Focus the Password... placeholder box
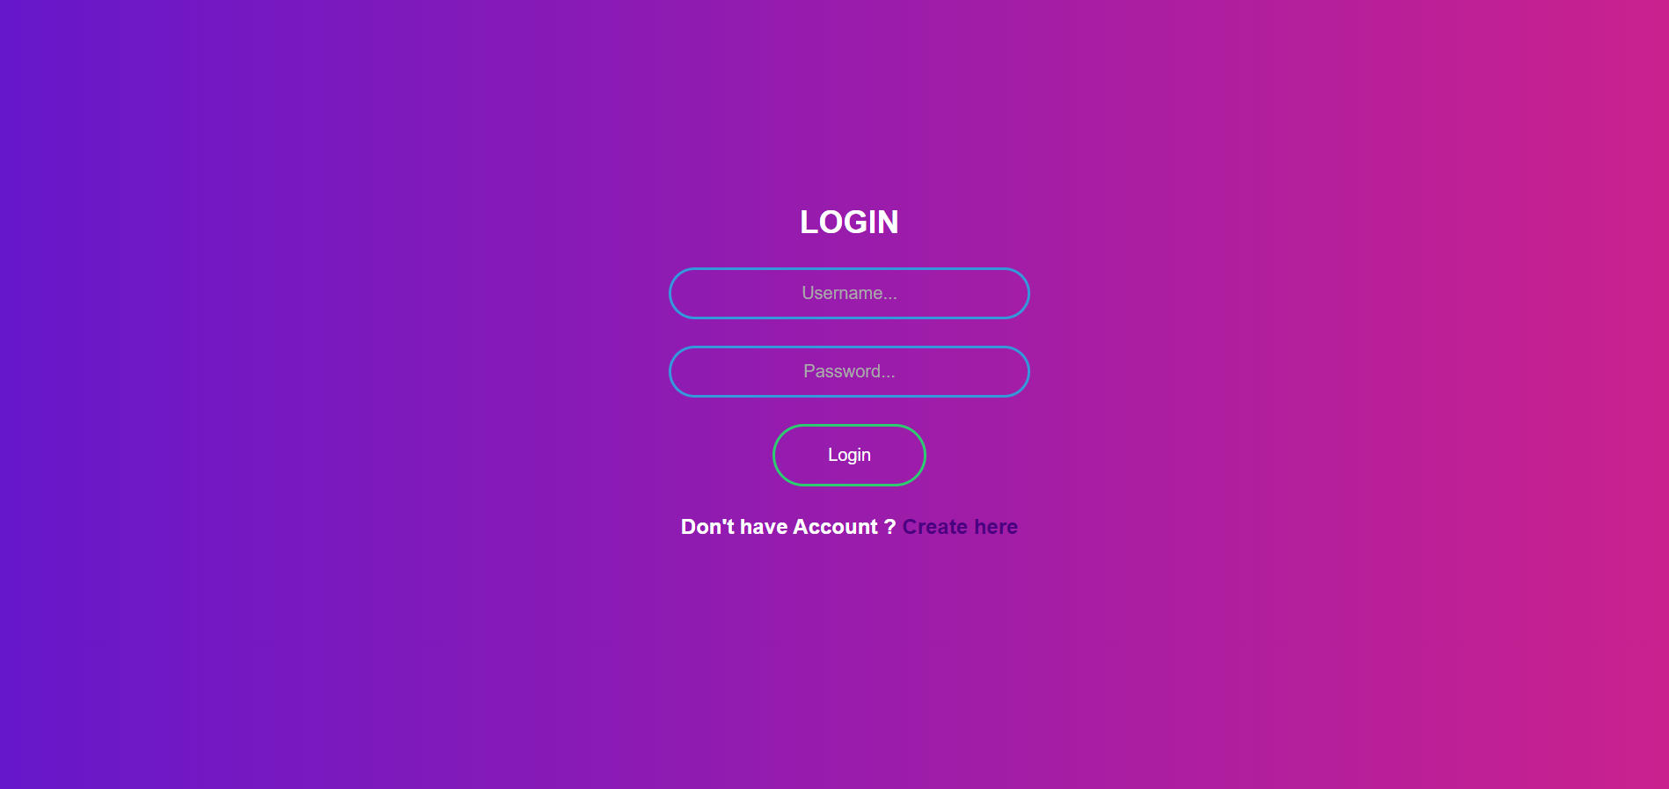This screenshot has width=1669, height=789. 849,371
